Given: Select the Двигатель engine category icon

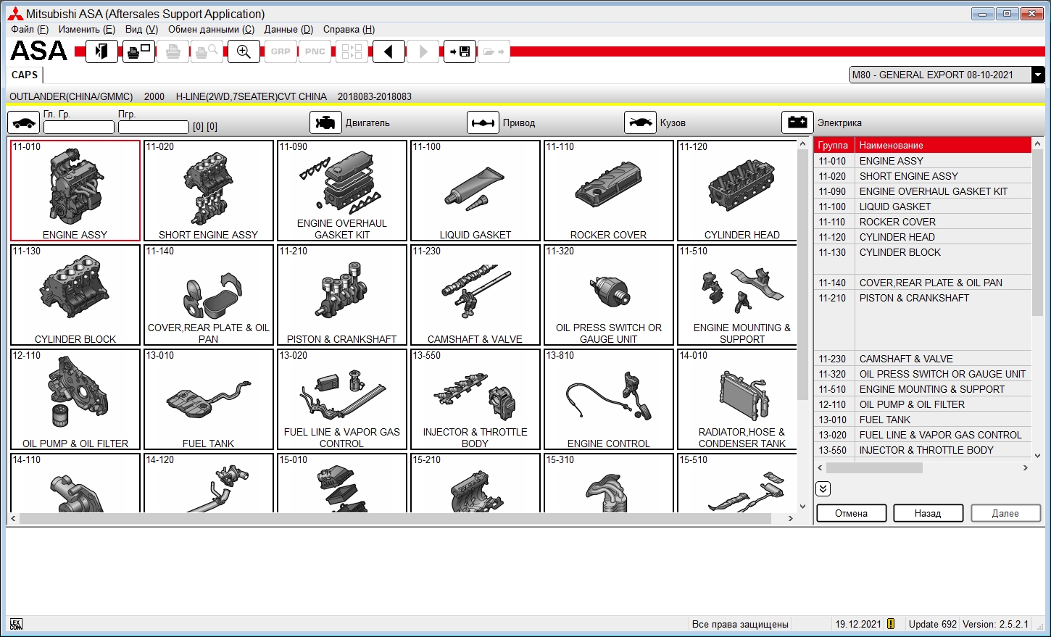Looking at the screenshot, I should tap(325, 122).
